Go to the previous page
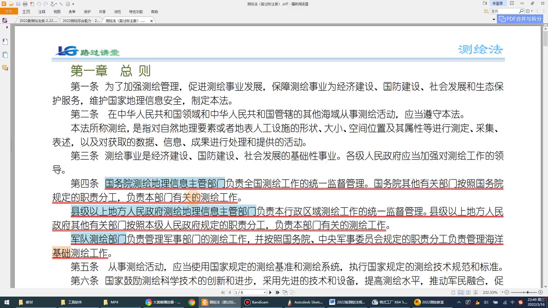548x308 pixels. point(230,292)
